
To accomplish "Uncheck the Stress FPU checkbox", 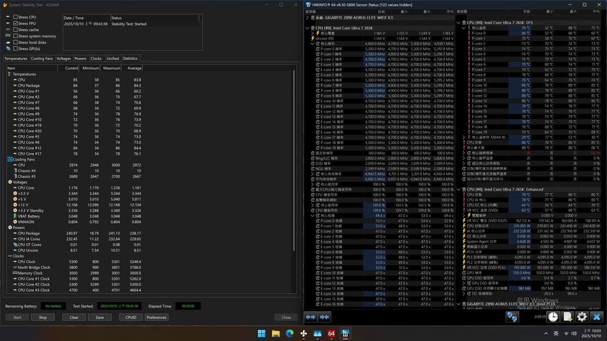I will point(15,23).
